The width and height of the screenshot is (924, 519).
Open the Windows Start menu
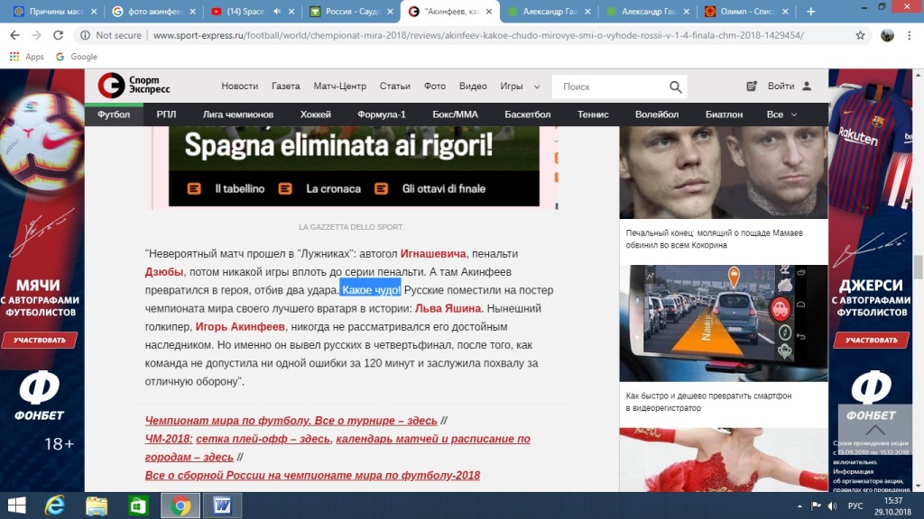click(16, 505)
